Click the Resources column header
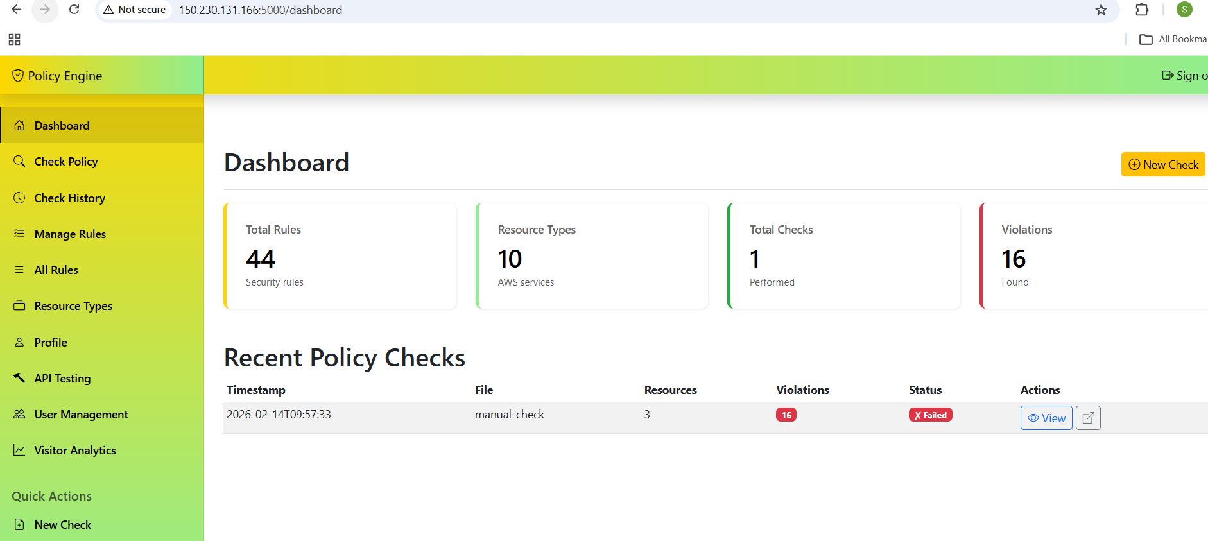Screen dimensions: 1208x541 [x=670, y=390]
